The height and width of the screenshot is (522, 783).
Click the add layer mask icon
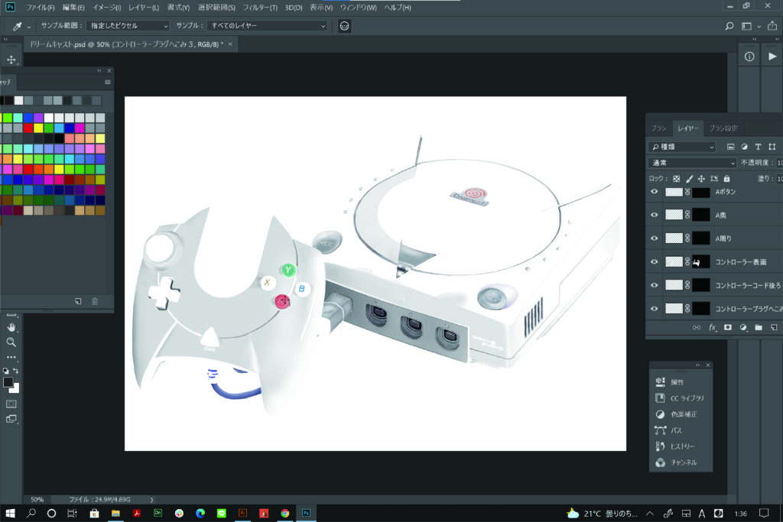tap(728, 327)
